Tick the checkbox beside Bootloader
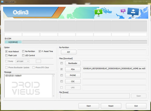The height and width of the screenshot is (111, 151). click(x=62, y=63)
